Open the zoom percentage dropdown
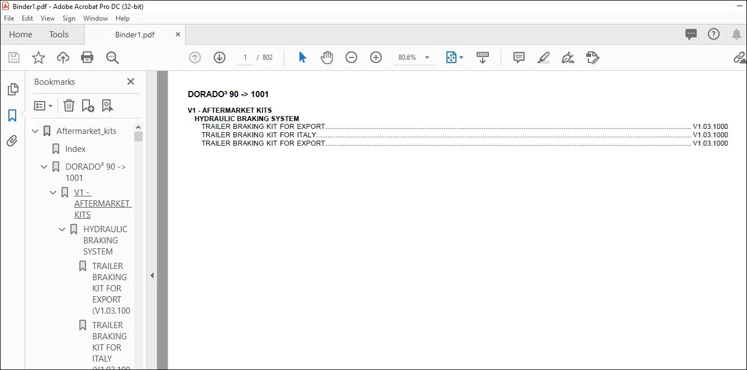Viewport: 747px width, 370px height. pyautogui.click(x=427, y=57)
